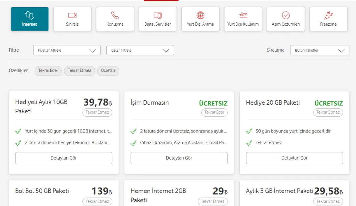356x206 pixels.
Task: Toggle the Ücretsiz feature filter
Action: (108, 71)
